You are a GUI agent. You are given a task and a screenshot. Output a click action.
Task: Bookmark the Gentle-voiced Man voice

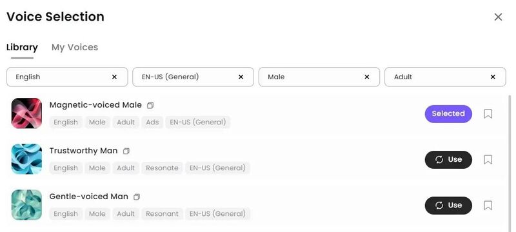(x=488, y=206)
